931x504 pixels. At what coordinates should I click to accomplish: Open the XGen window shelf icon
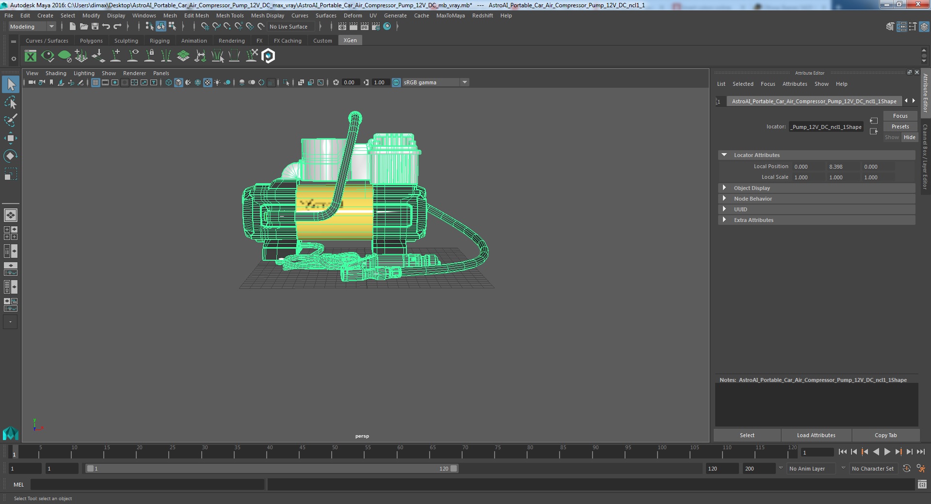click(31, 56)
